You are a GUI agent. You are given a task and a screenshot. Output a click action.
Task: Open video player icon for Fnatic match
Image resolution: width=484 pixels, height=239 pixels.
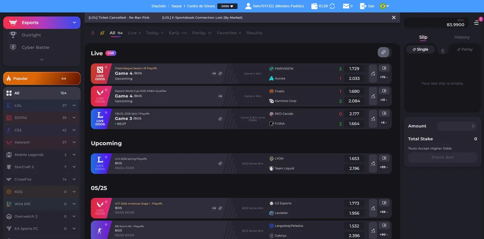(x=384, y=91)
